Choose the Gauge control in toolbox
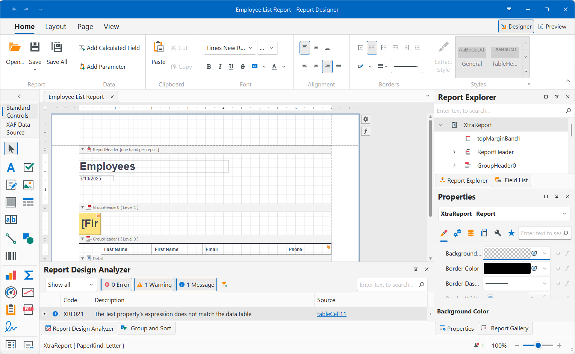This screenshot has width=575, height=354. [x=11, y=292]
